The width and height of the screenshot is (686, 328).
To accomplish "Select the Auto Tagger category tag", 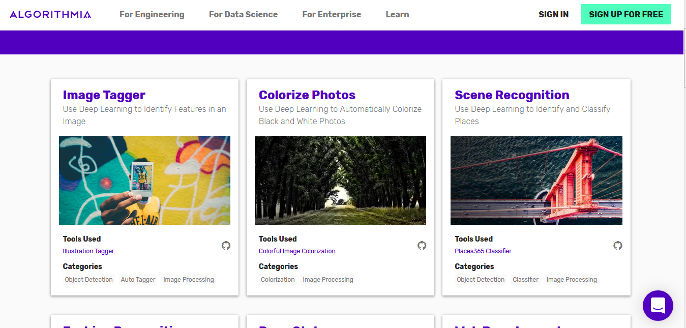I will (138, 280).
